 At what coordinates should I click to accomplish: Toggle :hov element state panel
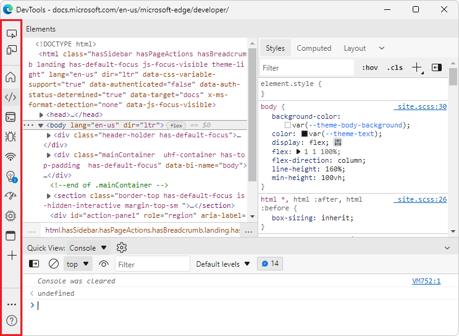[x=369, y=67]
